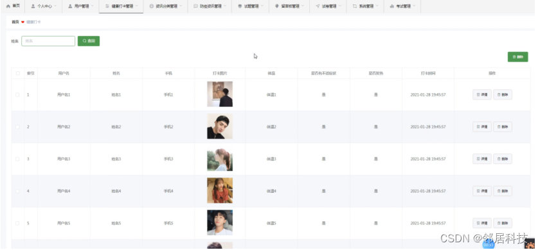Image resolution: width=538 pixels, height=250 pixels.
Task: Click the check-in timestamp in row 用户名1
Action: click(x=428, y=94)
